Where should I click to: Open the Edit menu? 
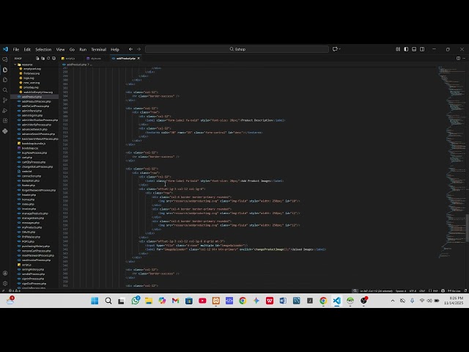pyautogui.click(x=27, y=49)
